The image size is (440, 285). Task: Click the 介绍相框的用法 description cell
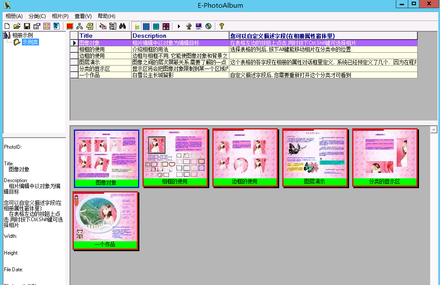click(180, 49)
